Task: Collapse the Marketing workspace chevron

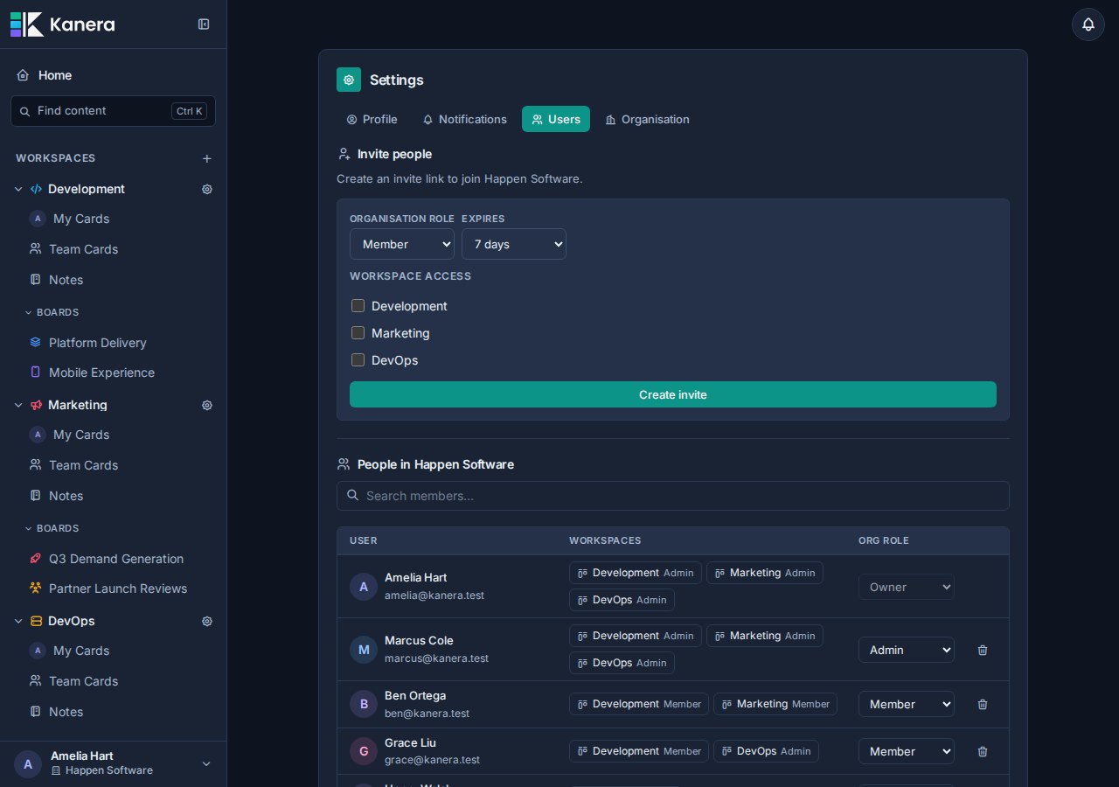Action: click(18, 405)
